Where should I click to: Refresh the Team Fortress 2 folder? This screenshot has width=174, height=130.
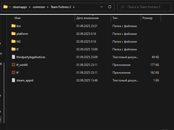(x=110, y=7)
